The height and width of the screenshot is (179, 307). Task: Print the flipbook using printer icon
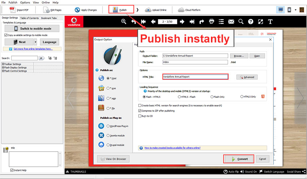211,21
